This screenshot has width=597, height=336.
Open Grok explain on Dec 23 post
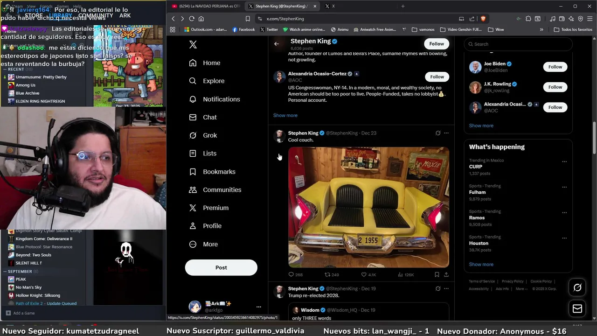[438, 133]
